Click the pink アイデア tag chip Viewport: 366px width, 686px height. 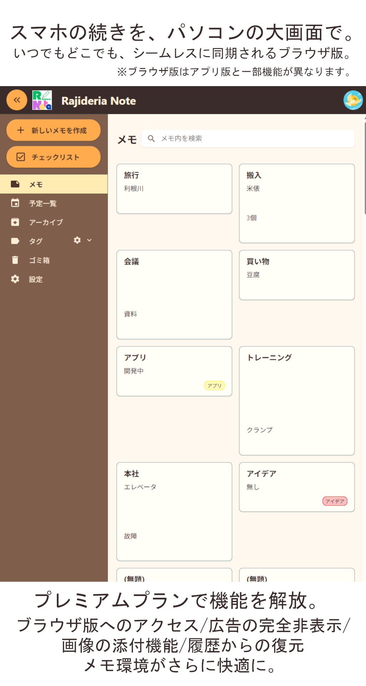[335, 501]
